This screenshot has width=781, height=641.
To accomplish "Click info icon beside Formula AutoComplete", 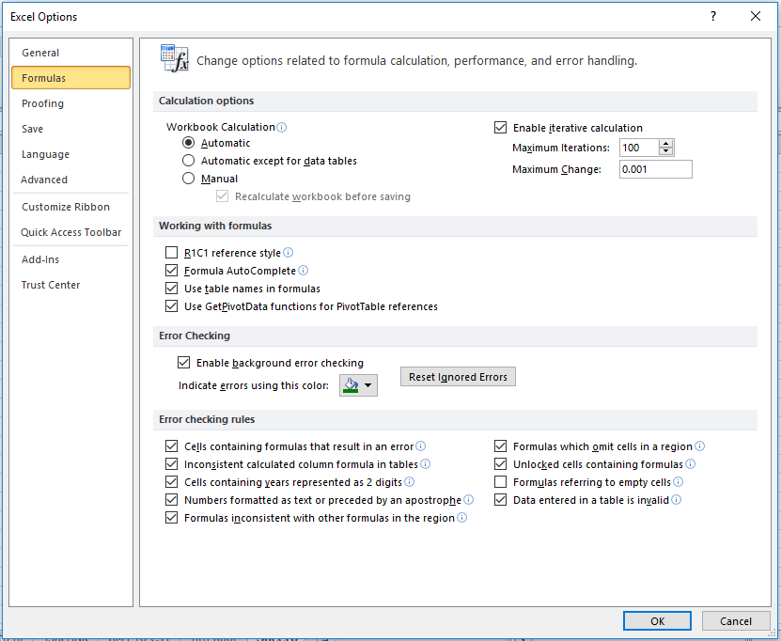I will 303,271.
